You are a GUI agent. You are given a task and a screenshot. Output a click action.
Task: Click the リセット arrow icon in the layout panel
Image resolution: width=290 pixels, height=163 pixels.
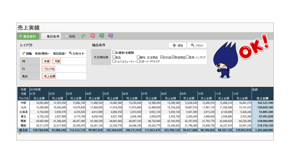[x=70, y=53]
